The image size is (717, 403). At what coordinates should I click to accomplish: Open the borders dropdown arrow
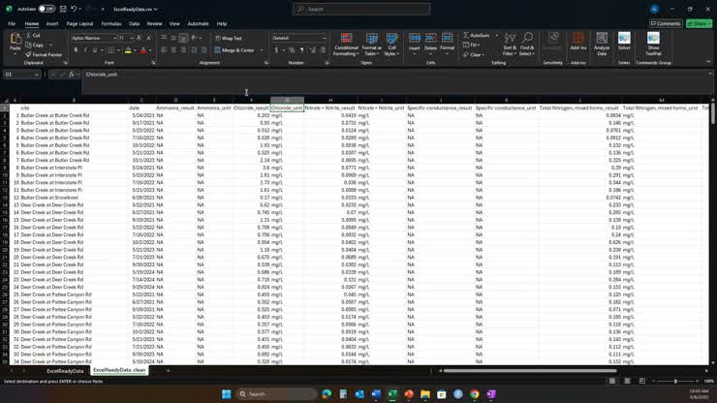pos(118,50)
